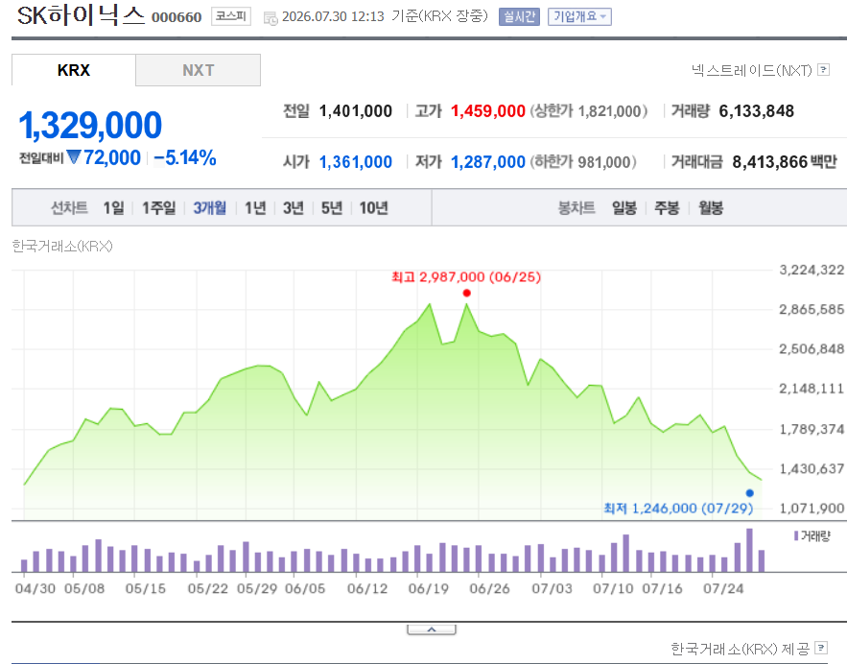This screenshot has height=664, width=847.
Task: Select the 1년 line chart period
Action: coord(255,208)
